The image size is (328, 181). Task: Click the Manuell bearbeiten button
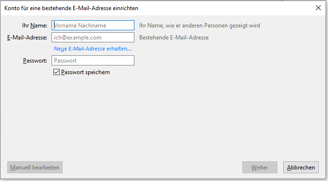(x=35, y=167)
